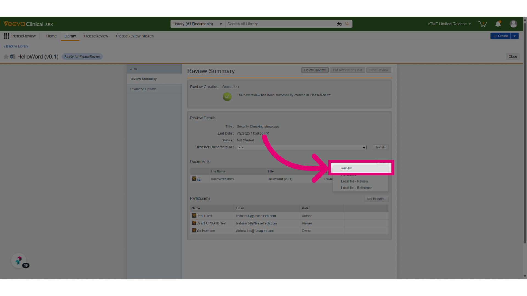Click the Add External... button
The width and height of the screenshot is (527, 296).
[376, 199]
